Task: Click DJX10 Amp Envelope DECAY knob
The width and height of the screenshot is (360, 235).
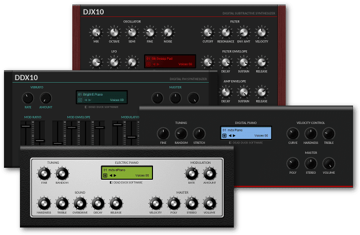Action: tap(226, 92)
